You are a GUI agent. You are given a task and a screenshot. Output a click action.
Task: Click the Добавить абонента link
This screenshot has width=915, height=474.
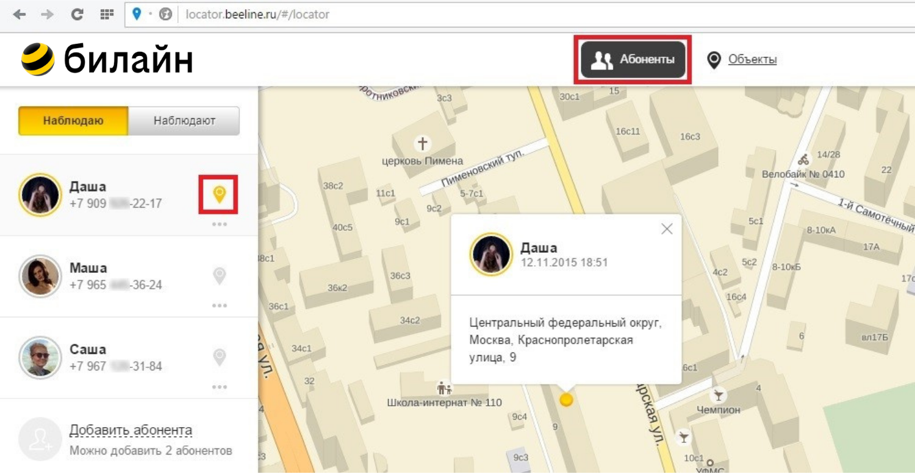[131, 430]
